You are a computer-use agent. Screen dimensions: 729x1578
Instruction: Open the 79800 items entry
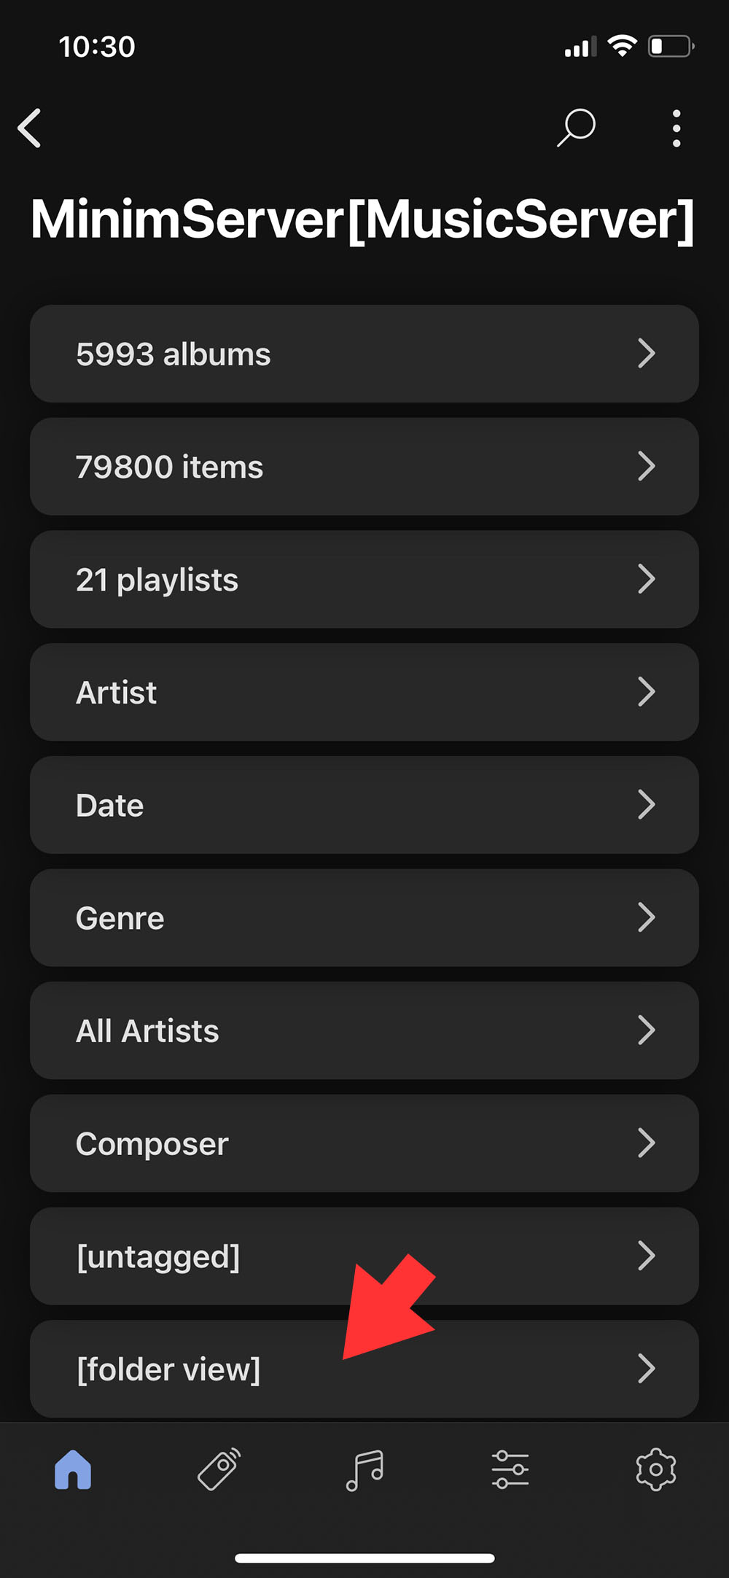364,467
